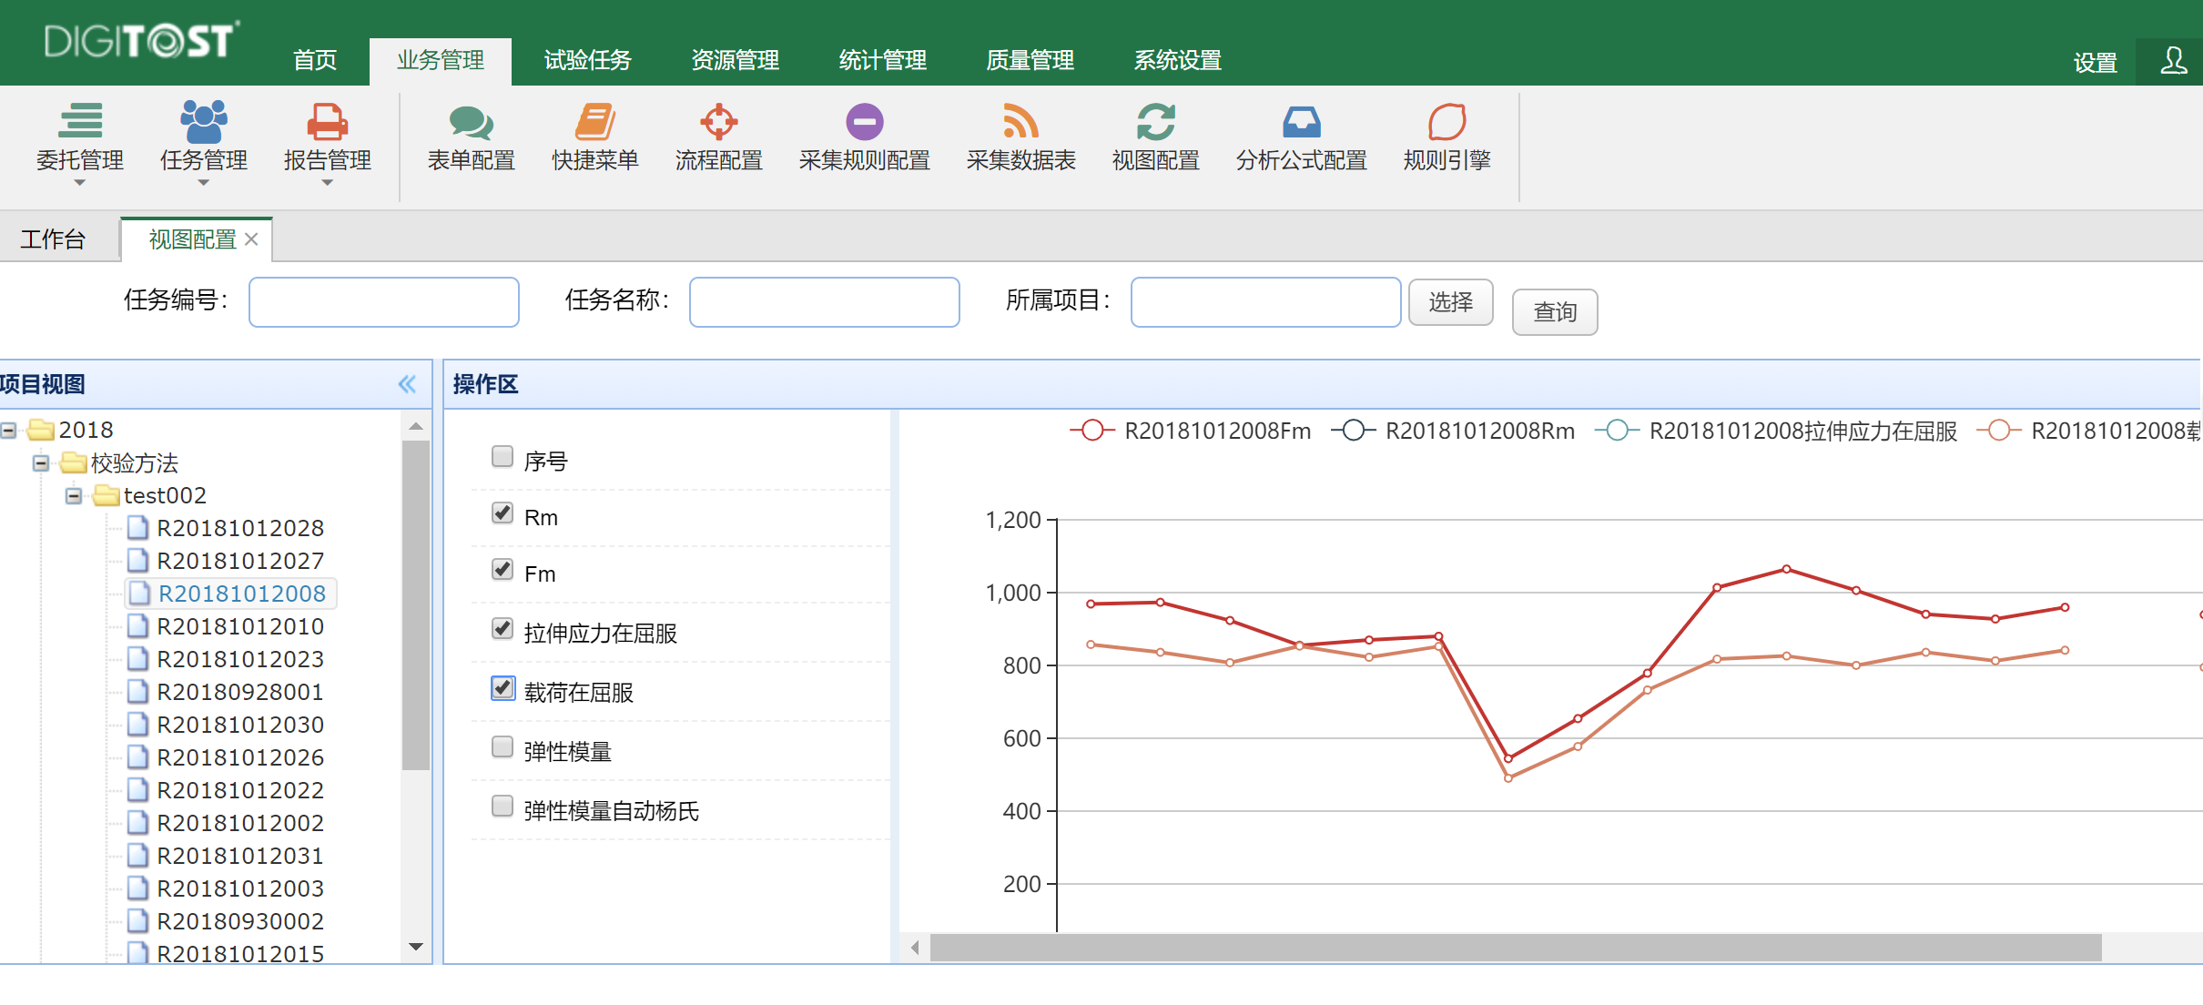2203x1005 pixels.
Task: Collapse the 项目视图 side panel
Action: [407, 384]
